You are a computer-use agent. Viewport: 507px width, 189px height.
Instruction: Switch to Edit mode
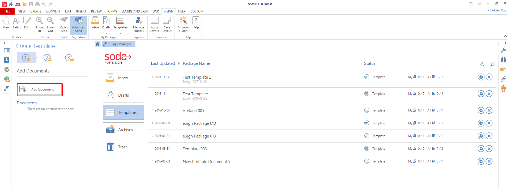click(x=27, y=23)
